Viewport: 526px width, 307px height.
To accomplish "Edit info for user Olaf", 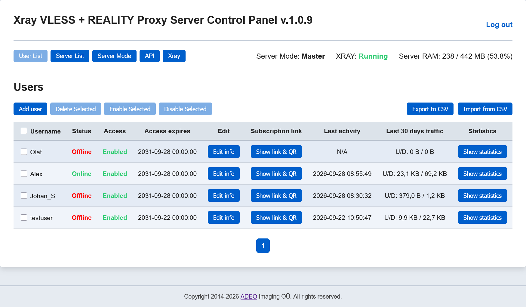I will (x=224, y=152).
